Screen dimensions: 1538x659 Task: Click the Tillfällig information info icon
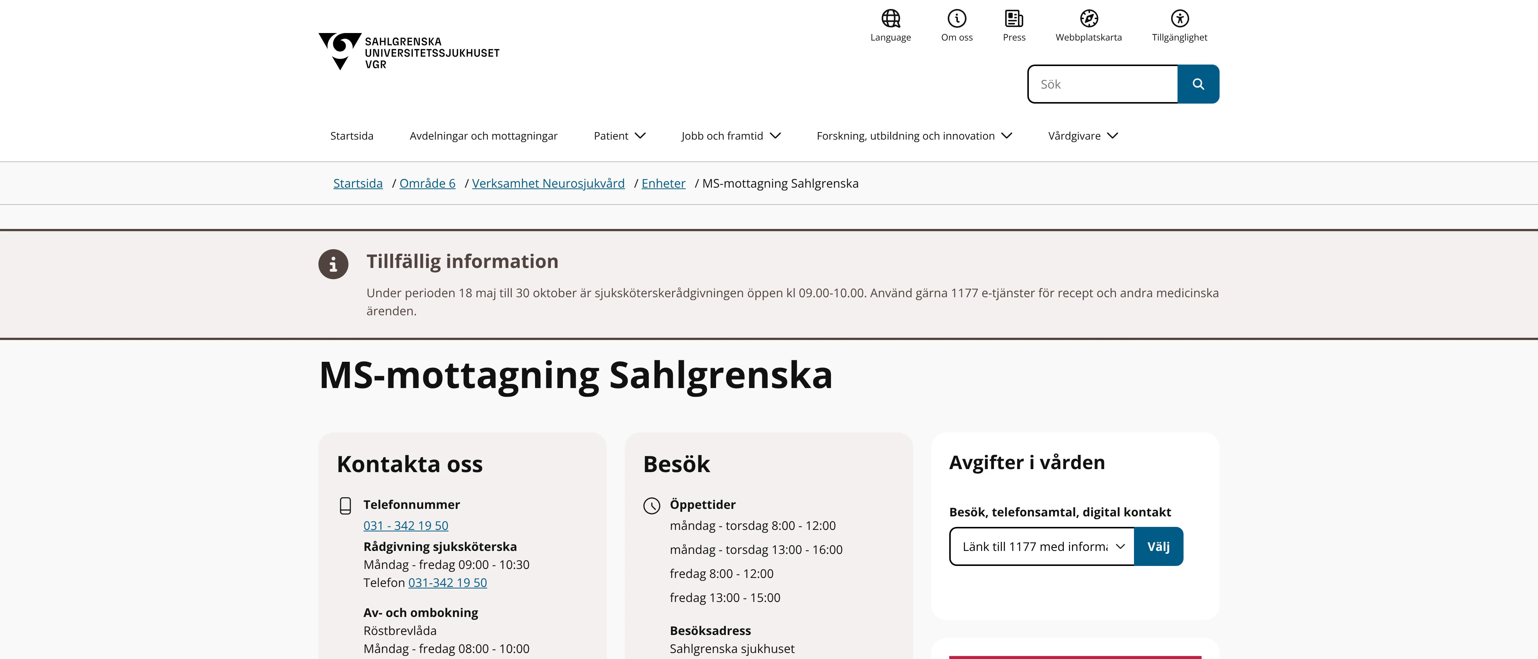(x=333, y=264)
